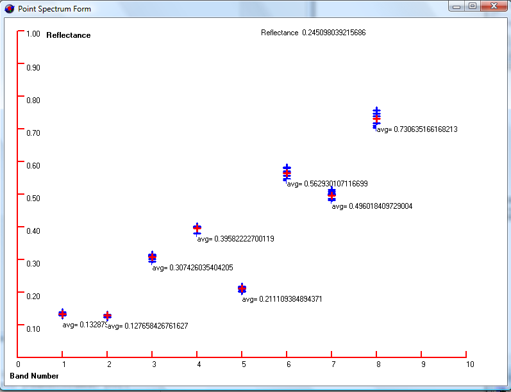Select the avg= 0.496018409729004 label
511x392 pixels.
pos(372,206)
